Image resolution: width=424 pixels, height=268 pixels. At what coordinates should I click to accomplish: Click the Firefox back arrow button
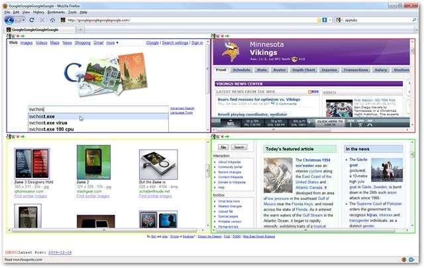point(9,21)
